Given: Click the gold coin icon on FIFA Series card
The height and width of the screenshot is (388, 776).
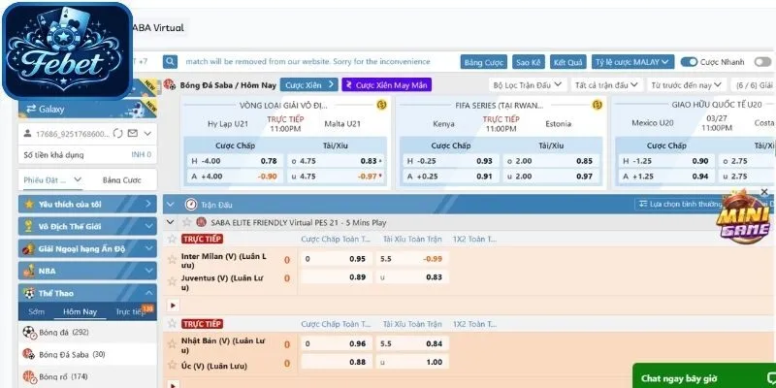Looking at the screenshot, I should point(599,105).
